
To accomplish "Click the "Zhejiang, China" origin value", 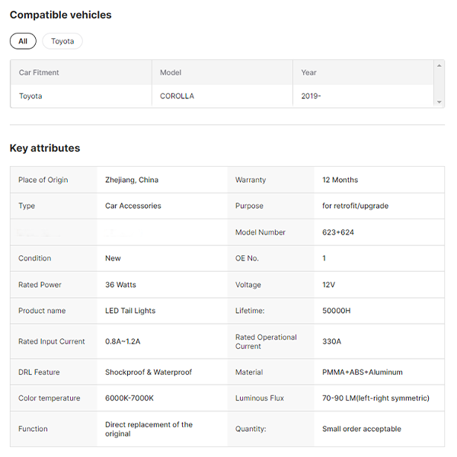I will [132, 180].
